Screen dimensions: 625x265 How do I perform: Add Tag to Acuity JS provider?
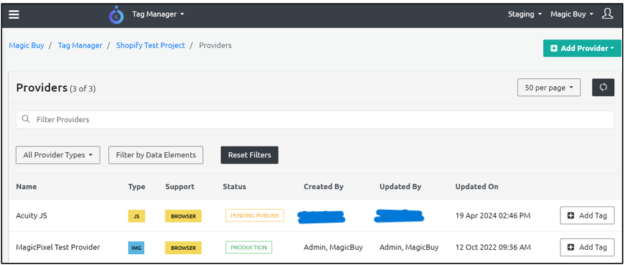pyautogui.click(x=587, y=215)
